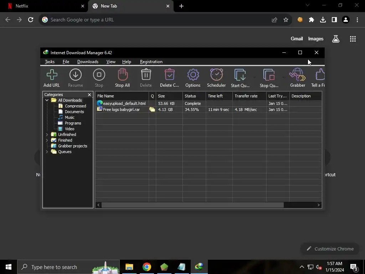Click the Delete trash can icon
The image size is (365, 274).
tap(146, 78)
